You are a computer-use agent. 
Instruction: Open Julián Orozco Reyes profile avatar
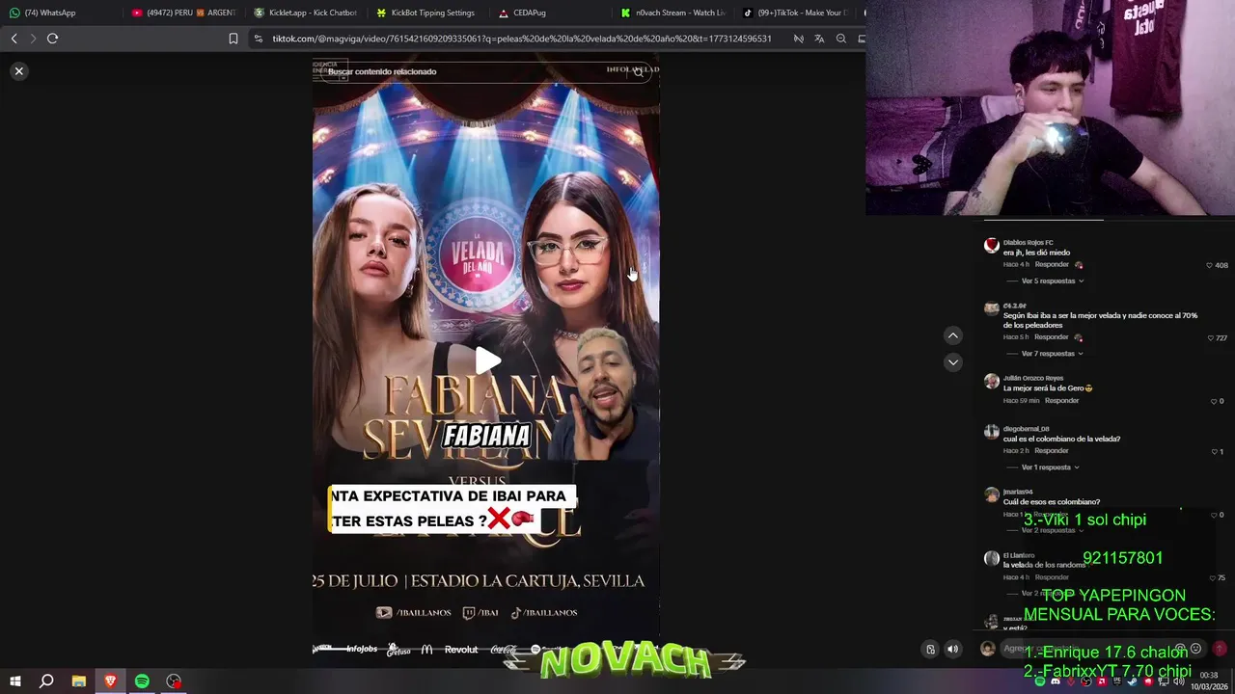(x=991, y=381)
